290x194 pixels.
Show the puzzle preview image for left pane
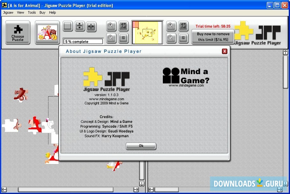123,26
